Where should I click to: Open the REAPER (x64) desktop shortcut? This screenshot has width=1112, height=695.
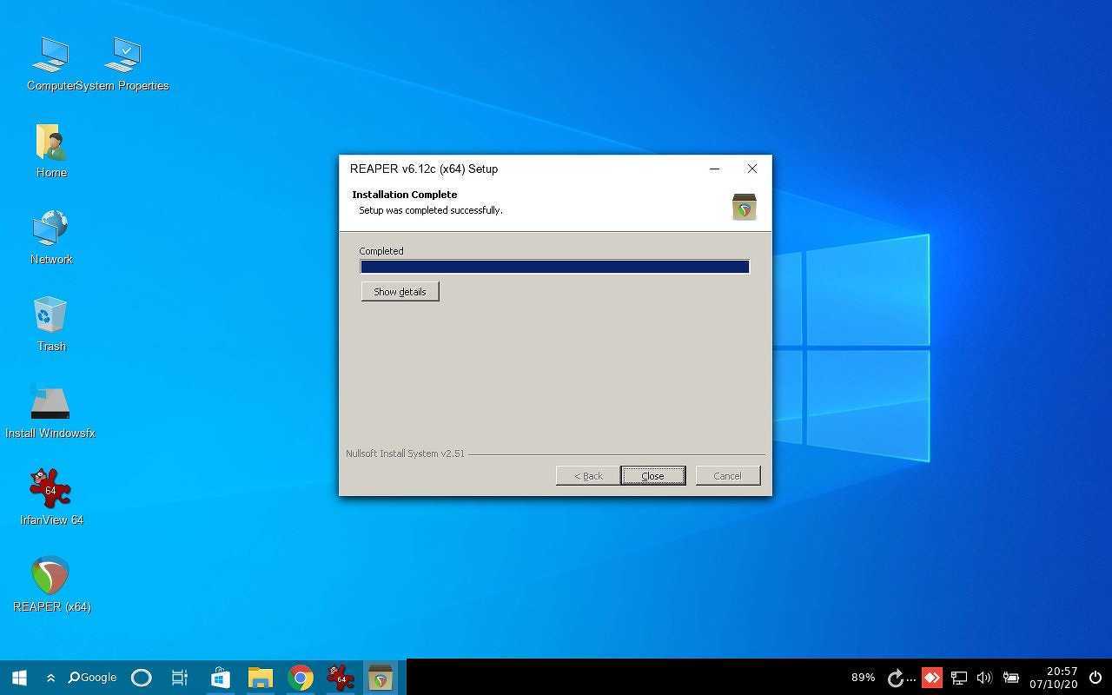50,576
